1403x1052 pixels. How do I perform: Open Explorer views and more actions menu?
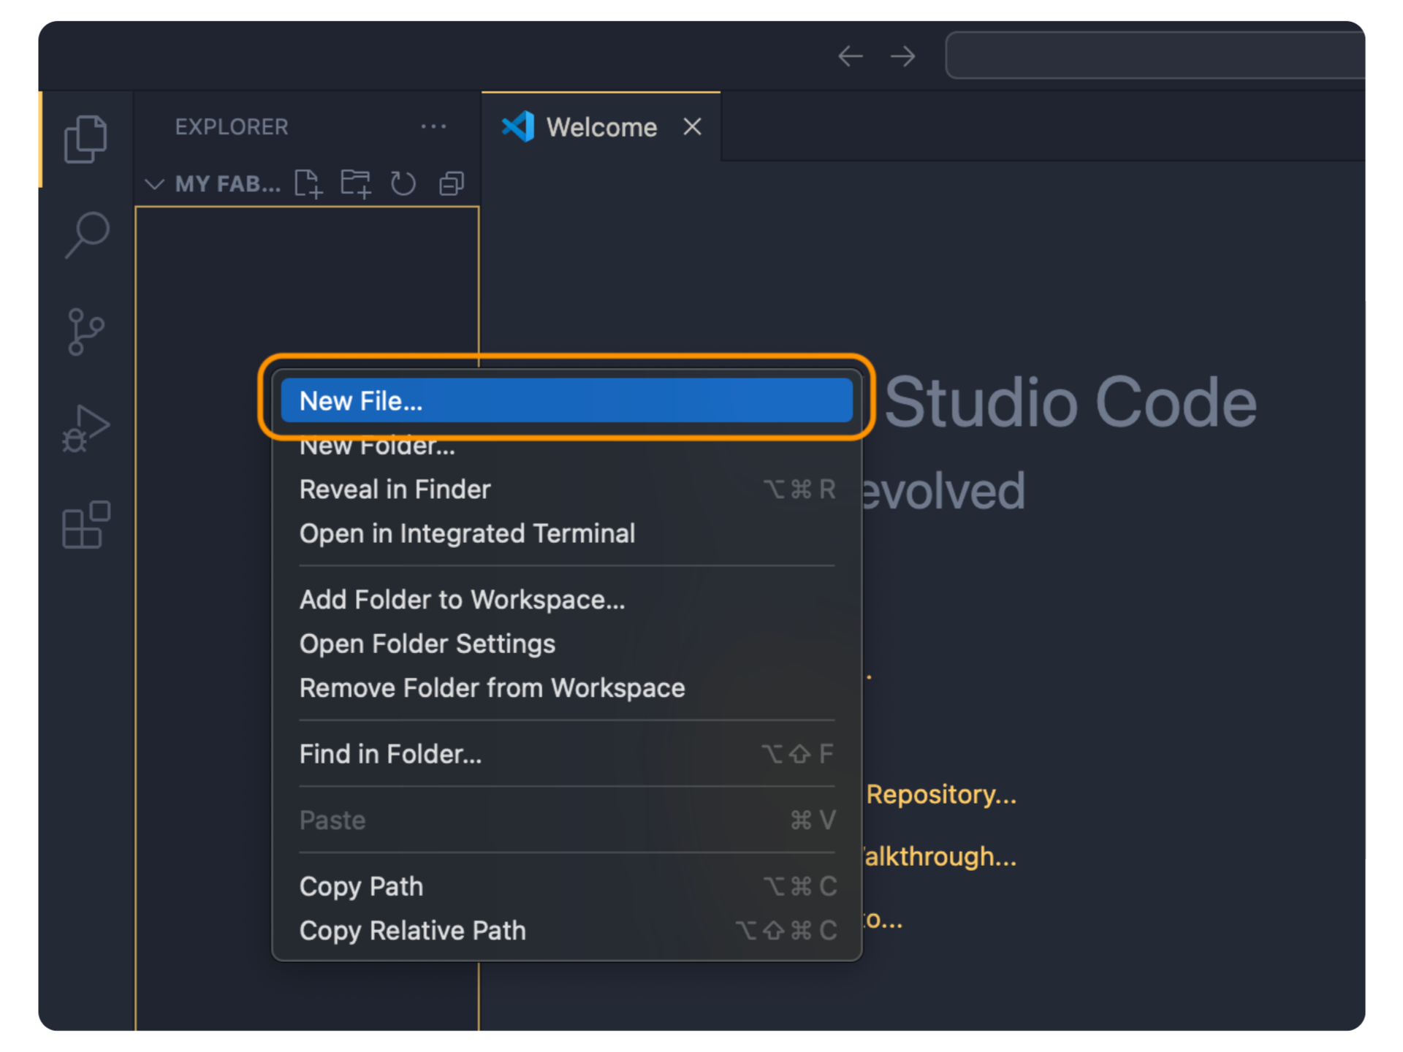433,126
